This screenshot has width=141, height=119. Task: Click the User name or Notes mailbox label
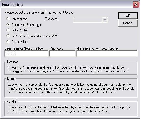(x=24, y=48)
